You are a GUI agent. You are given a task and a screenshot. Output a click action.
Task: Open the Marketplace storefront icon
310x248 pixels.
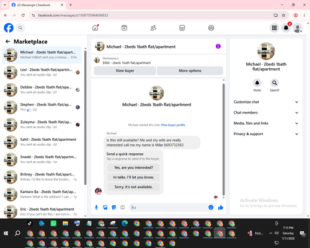[182, 28]
